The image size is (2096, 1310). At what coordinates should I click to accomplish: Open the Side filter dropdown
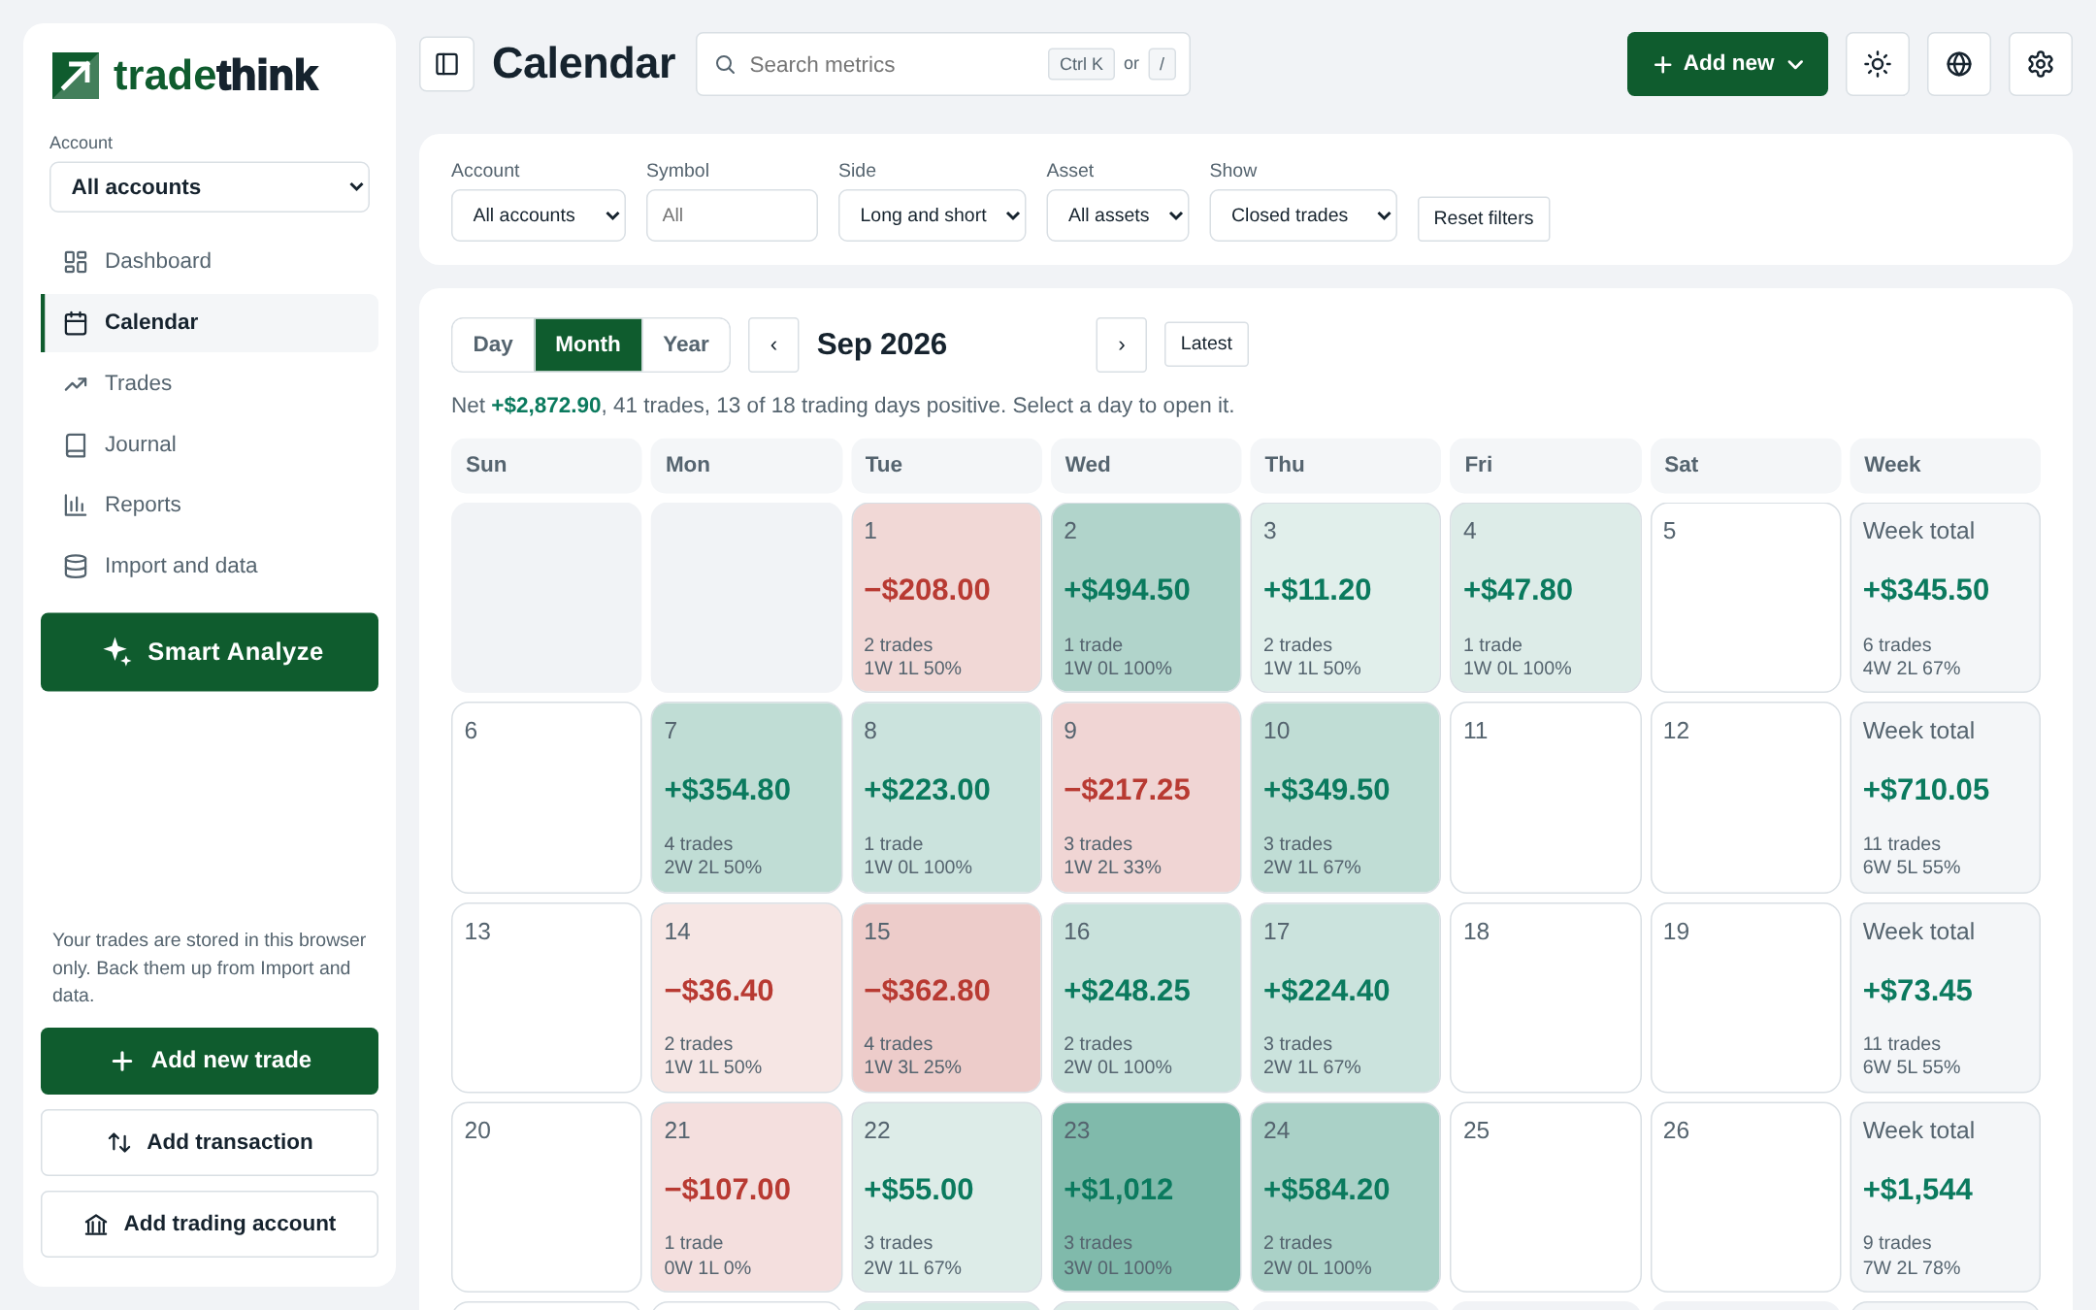(932, 215)
